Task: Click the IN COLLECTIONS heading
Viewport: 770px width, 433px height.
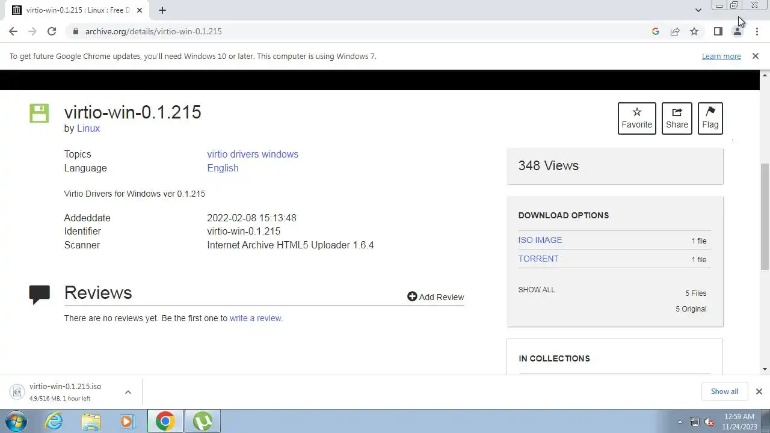Action: coord(554,358)
